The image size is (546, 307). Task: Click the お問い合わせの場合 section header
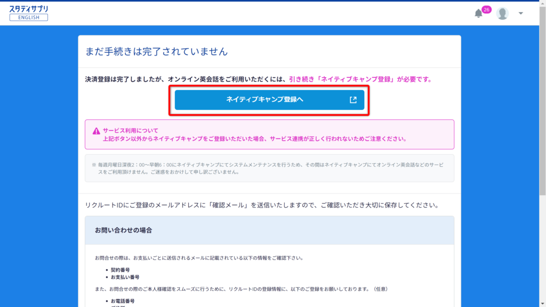point(269,230)
